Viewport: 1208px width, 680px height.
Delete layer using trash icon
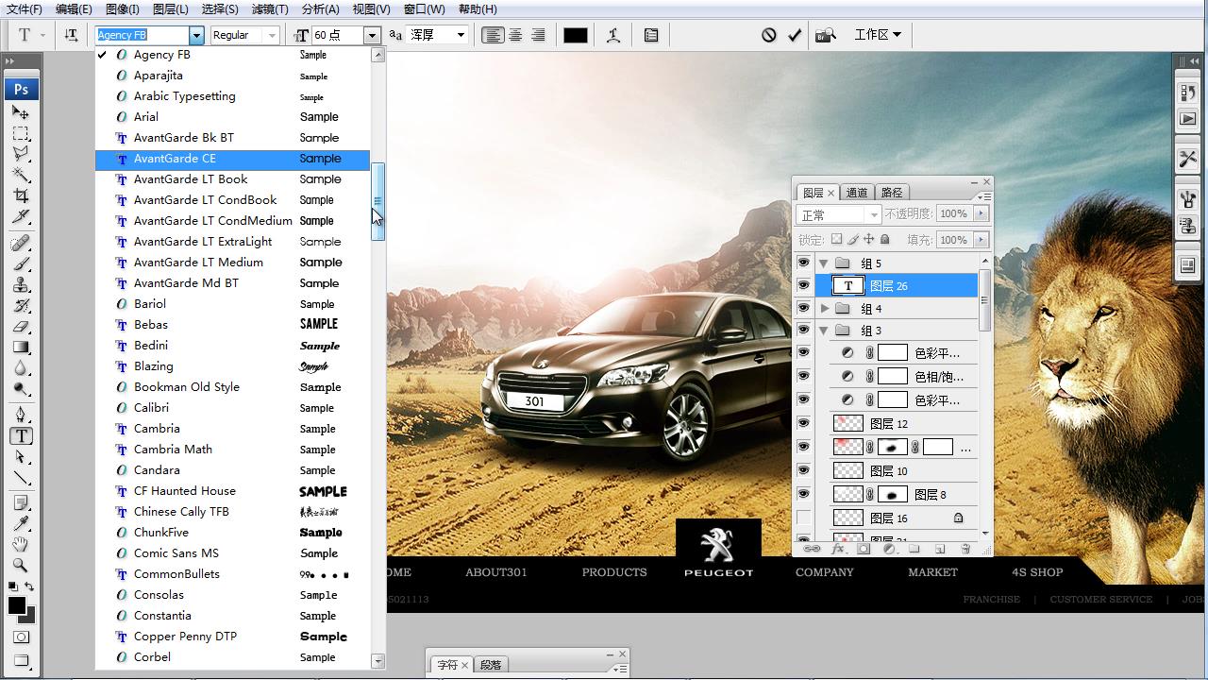tap(965, 548)
